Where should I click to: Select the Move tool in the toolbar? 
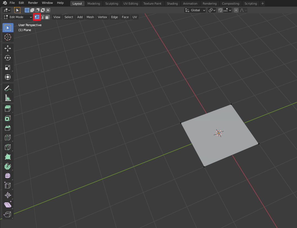[x=8, y=48]
